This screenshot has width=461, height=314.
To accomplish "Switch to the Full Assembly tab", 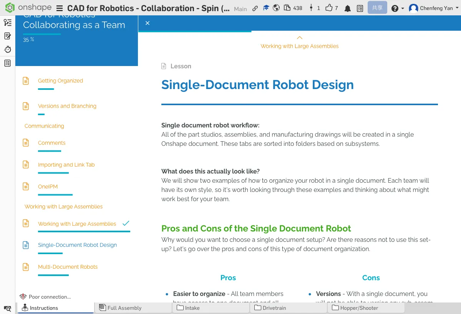I will click(x=124, y=308).
